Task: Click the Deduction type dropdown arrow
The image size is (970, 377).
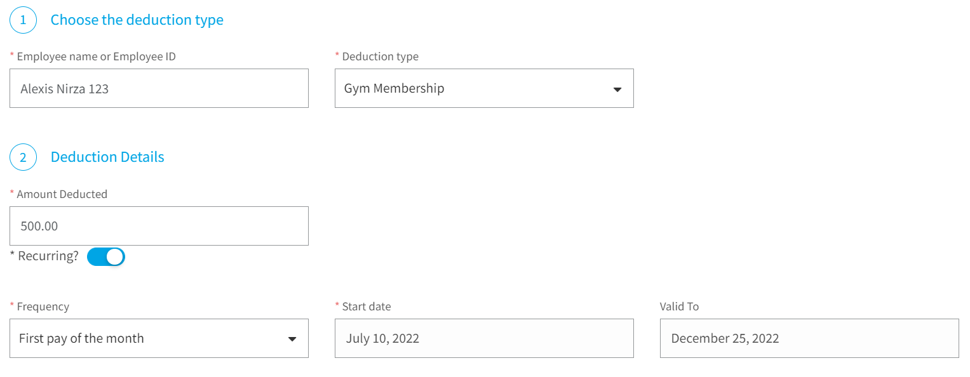Action: coord(617,89)
